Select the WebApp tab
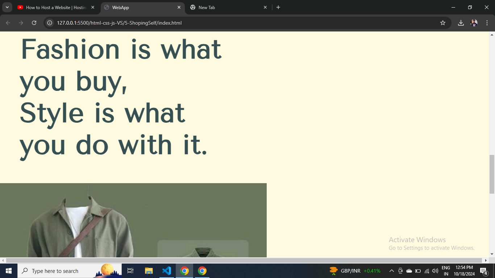 [142, 7]
